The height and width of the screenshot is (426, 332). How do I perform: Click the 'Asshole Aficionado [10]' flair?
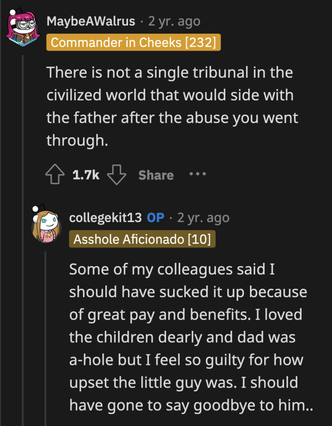(142, 239)
